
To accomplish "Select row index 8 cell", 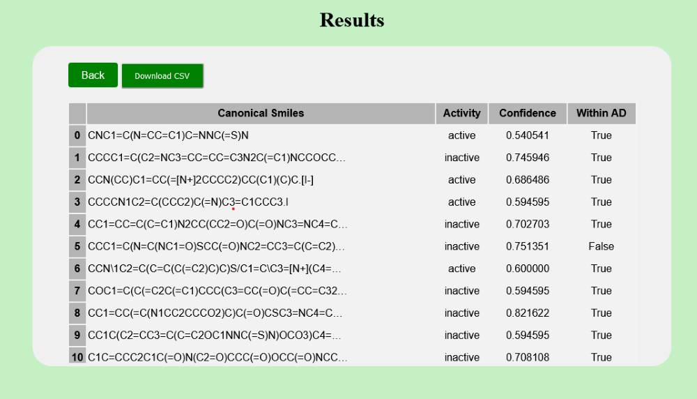I will coord(77,313).
